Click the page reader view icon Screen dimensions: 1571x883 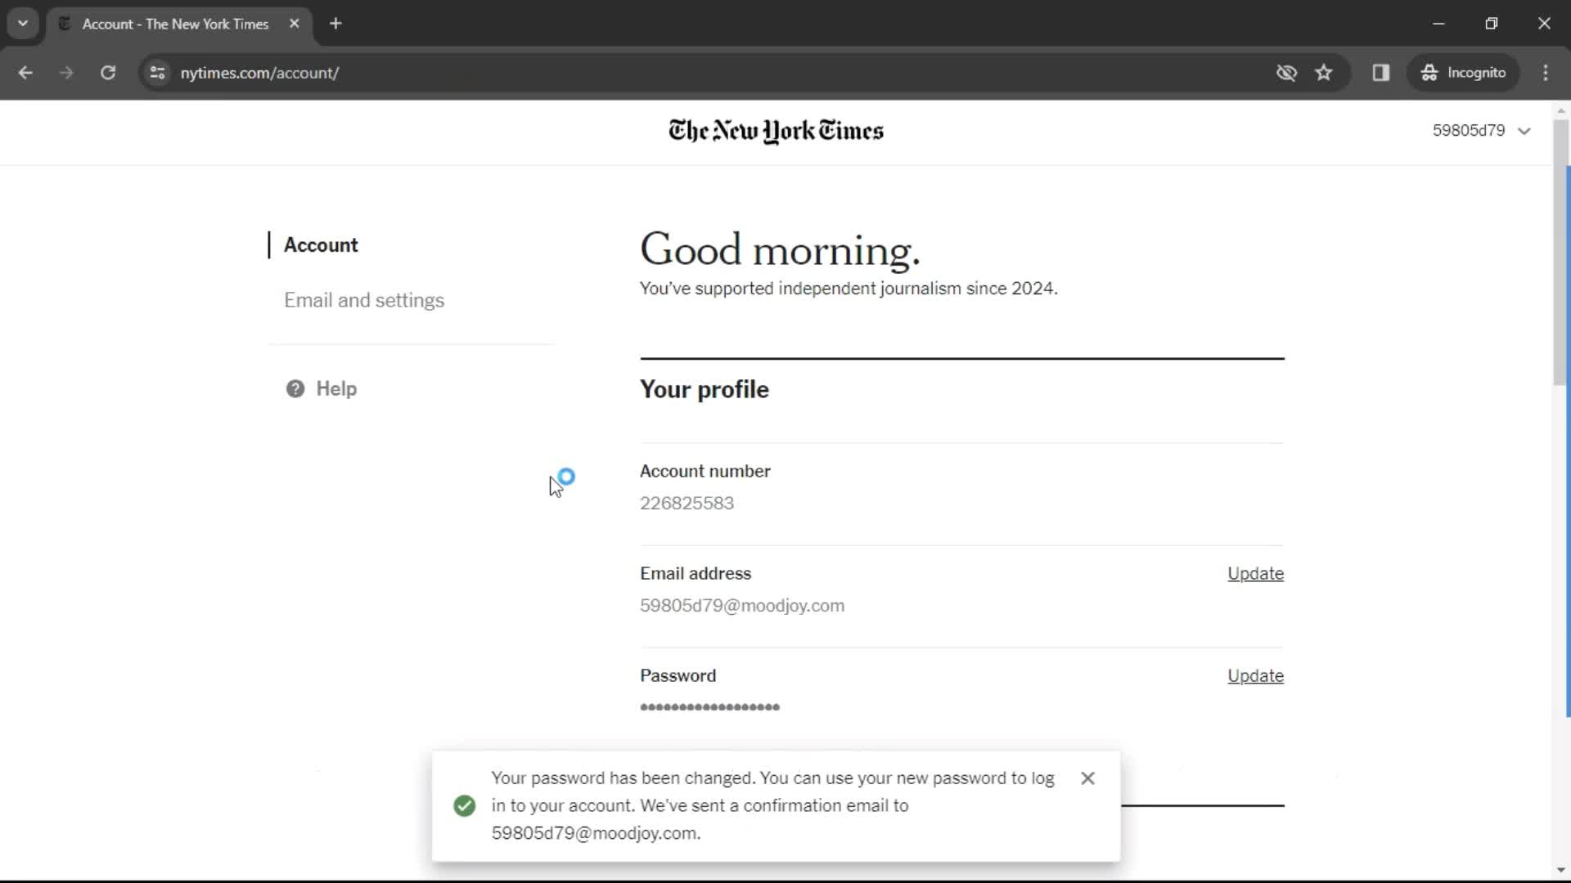click(x=1380, y=72)
